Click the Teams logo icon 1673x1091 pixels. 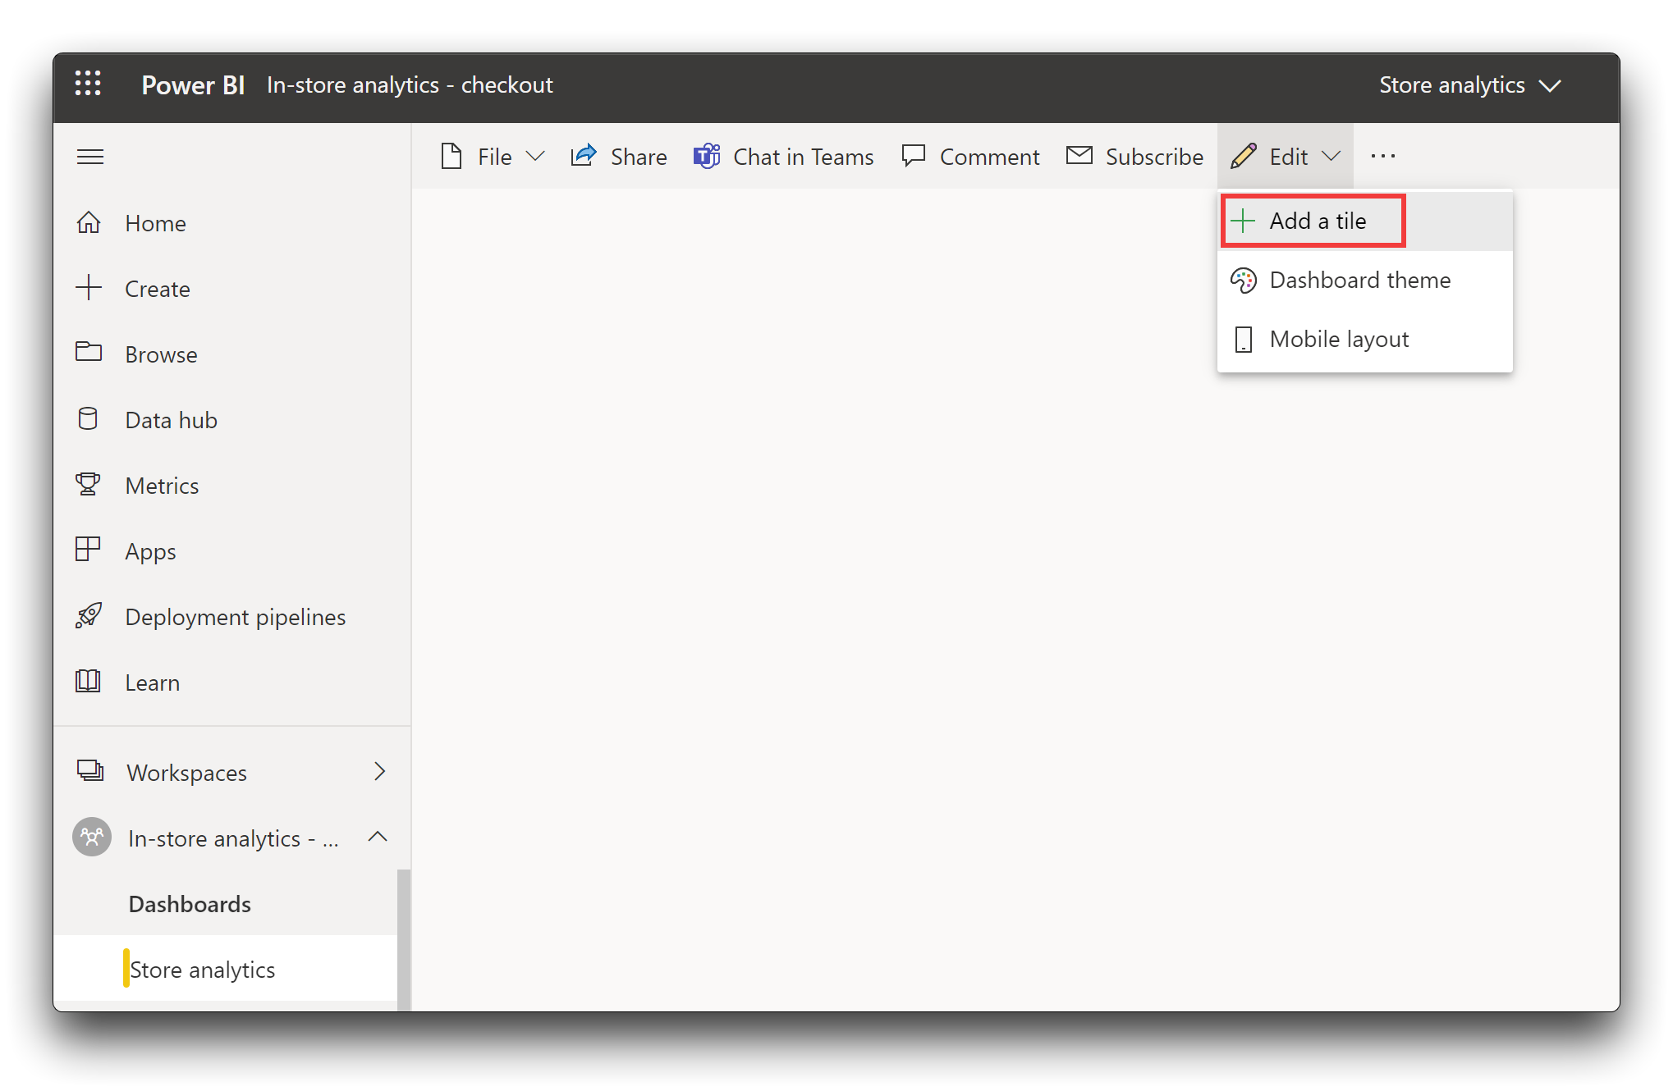pos(707,156)
